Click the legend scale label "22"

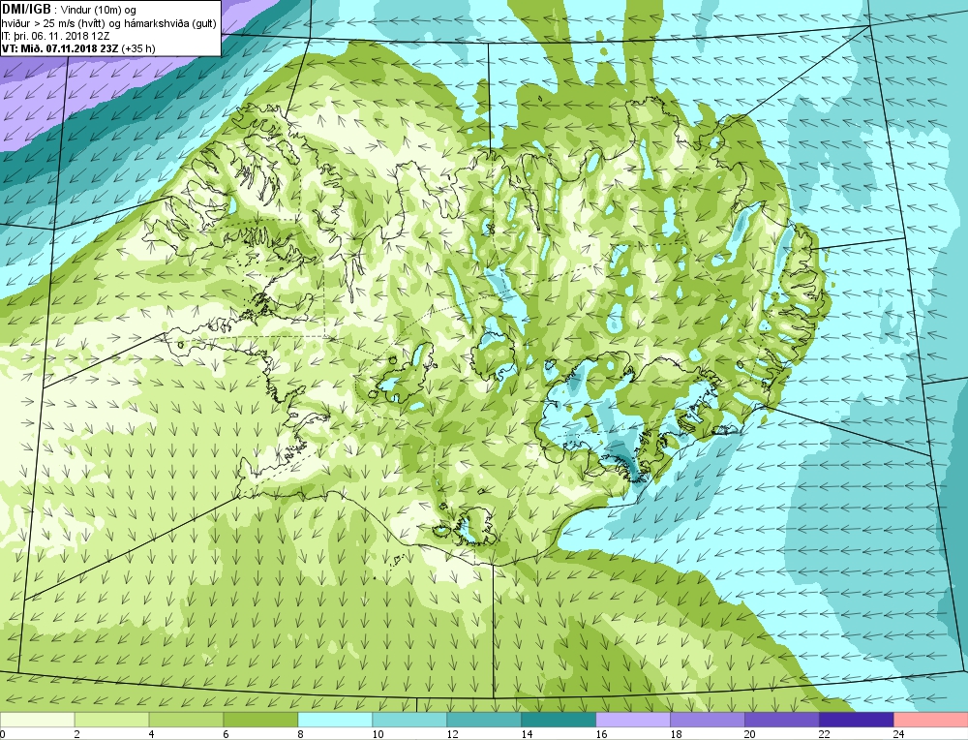[x=825, y=734]
